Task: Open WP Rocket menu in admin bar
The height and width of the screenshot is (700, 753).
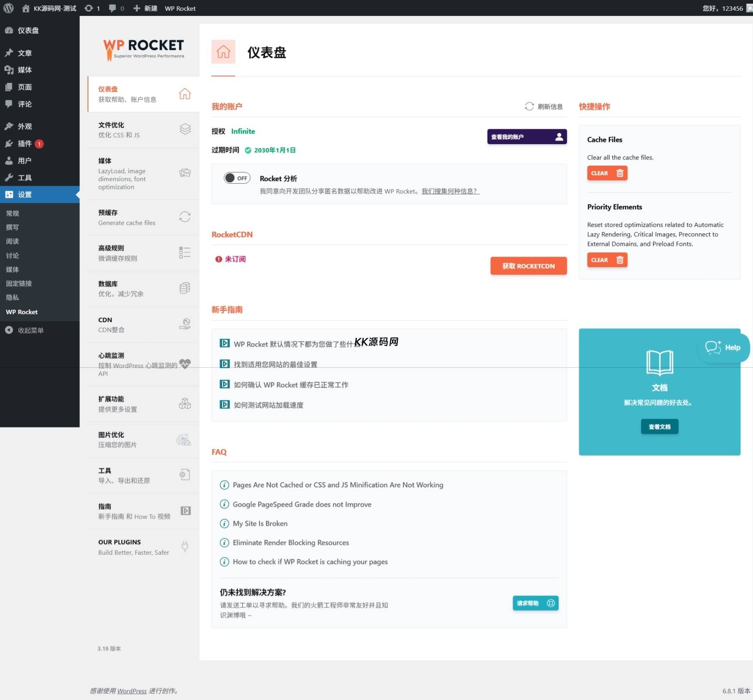Action: click(x=180, y=8)
